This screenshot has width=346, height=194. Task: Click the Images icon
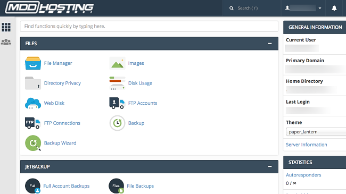118,63
